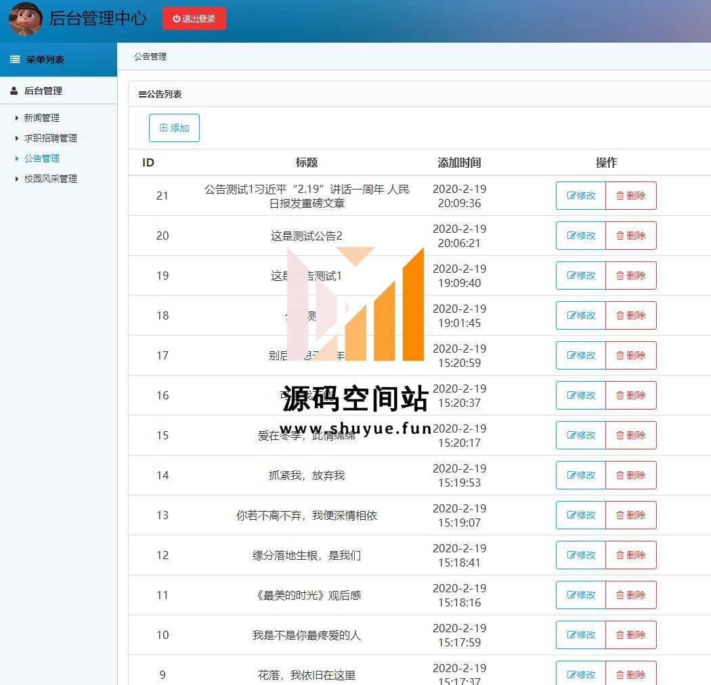Click the trash icon in row 16
This screenshot has height=685, width=711.
coord(620,395)
